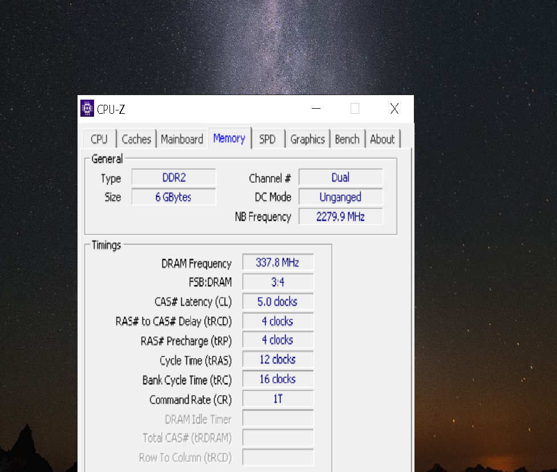Click the DDR2 memory type value
This screenshot has width=557, height=472.
click(x=174, y=178)
